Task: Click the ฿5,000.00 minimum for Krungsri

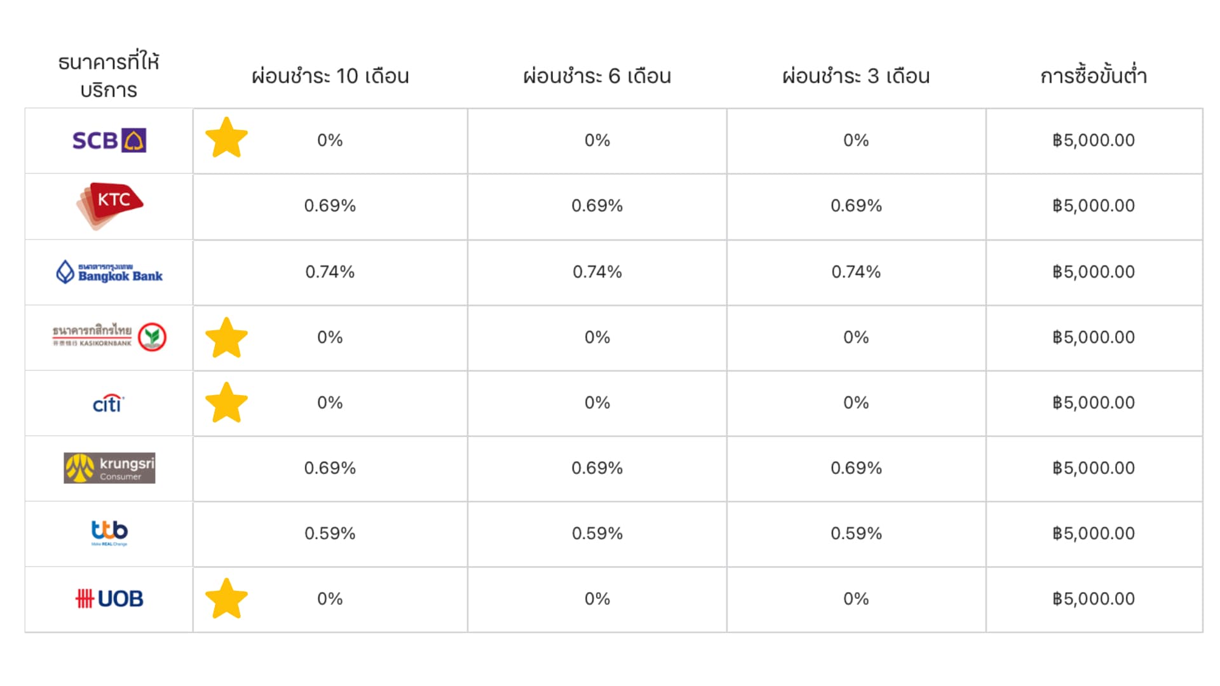Action: pos(1093,468)
